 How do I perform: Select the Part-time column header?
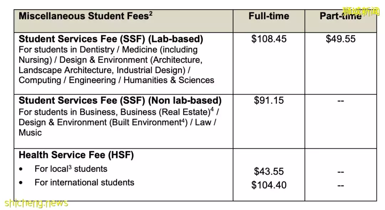[340, 16]
